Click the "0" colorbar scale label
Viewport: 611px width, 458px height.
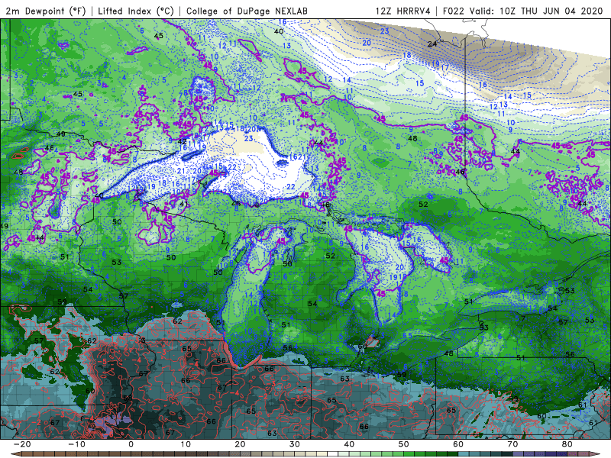click(x=131, y=444)
